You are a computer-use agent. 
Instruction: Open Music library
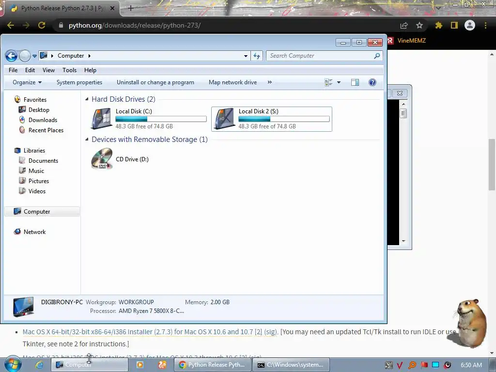pos(36,171)
